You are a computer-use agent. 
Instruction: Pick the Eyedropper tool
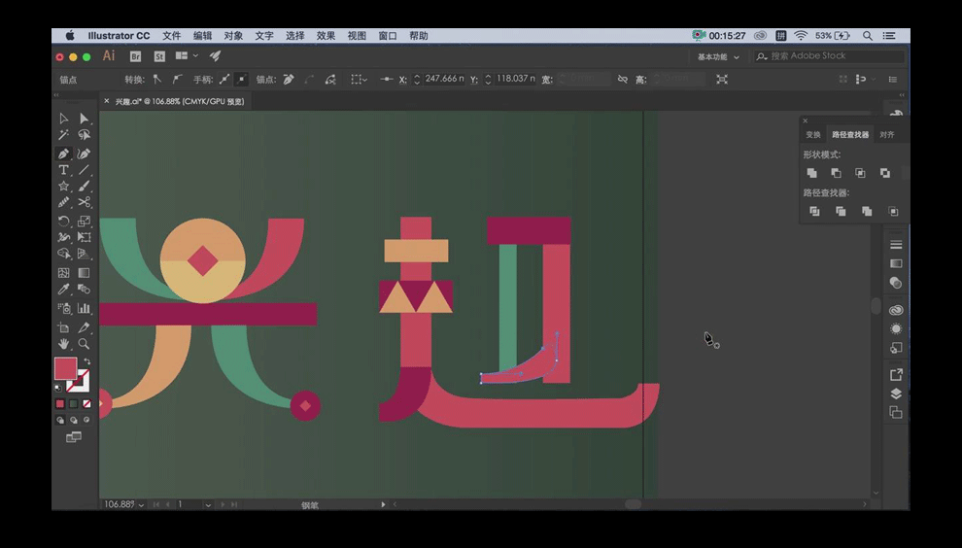point(64,290)
